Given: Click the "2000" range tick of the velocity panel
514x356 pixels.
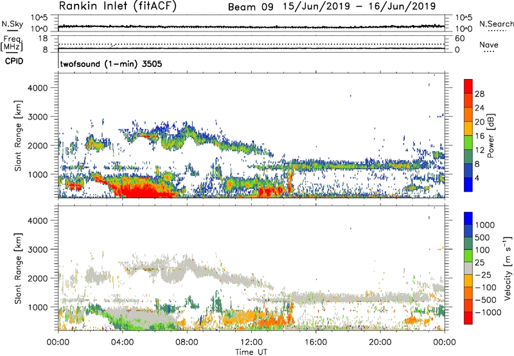Looking at the screenshot, I should (x=37, y=278).
